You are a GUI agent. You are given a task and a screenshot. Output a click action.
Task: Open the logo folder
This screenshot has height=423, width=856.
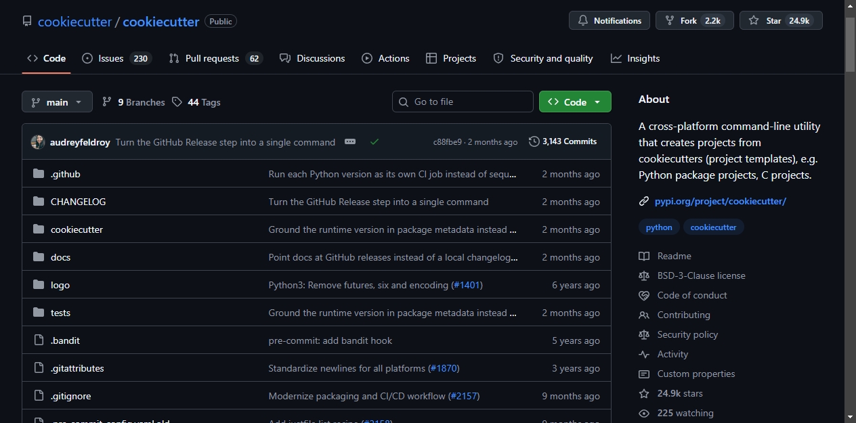click(x=60, y=285)
